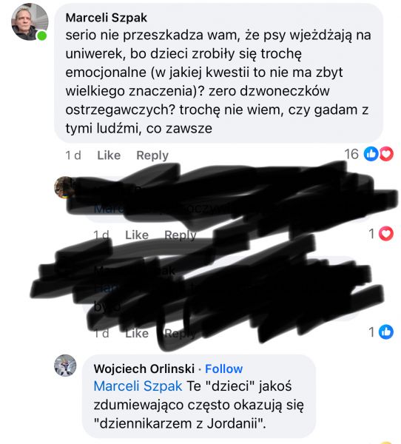Image resolution: width=401 pixels, height=444 pixels.
Task: Open Wojciech Orlinski's avatar
Action: 65,366
